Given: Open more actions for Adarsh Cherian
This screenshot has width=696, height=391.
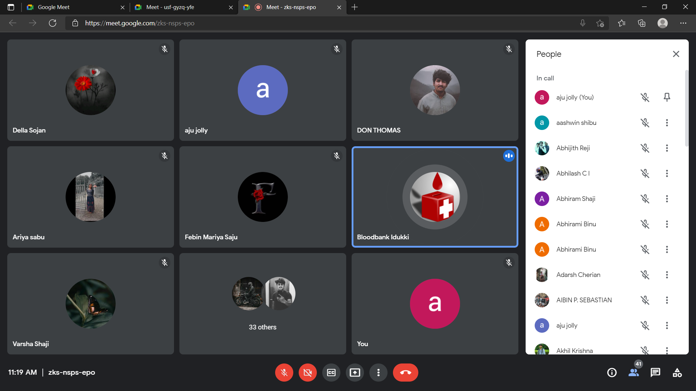Looking at the screenshot, I should 667,275.
